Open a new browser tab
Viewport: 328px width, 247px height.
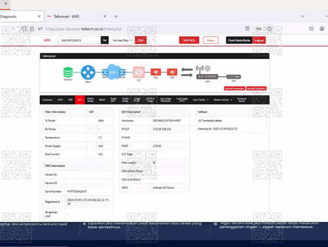[x=115, y=16]
